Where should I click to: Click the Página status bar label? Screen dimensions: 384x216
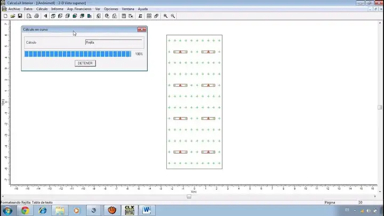pyautogui.click(x=330, y=203)
